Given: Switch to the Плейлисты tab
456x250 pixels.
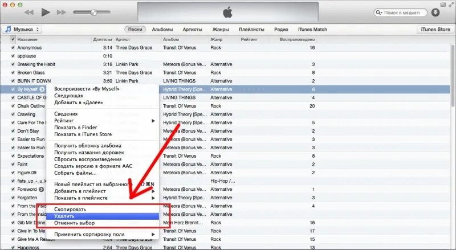Looking at the screenshot, I should tap(251, 30).
